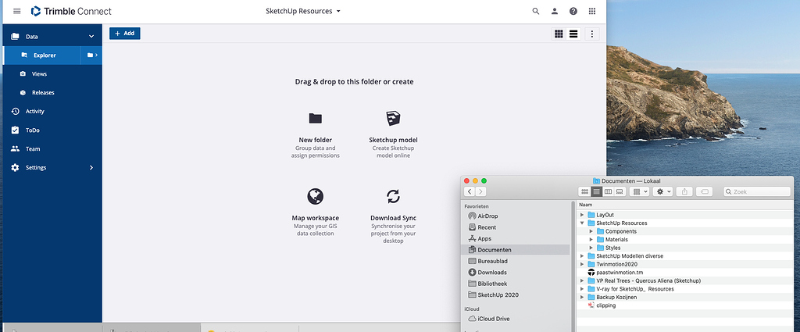Select Documenten in Finder sidebar
The width and height of the screenshot is (800, 332).
coord(516,250)
